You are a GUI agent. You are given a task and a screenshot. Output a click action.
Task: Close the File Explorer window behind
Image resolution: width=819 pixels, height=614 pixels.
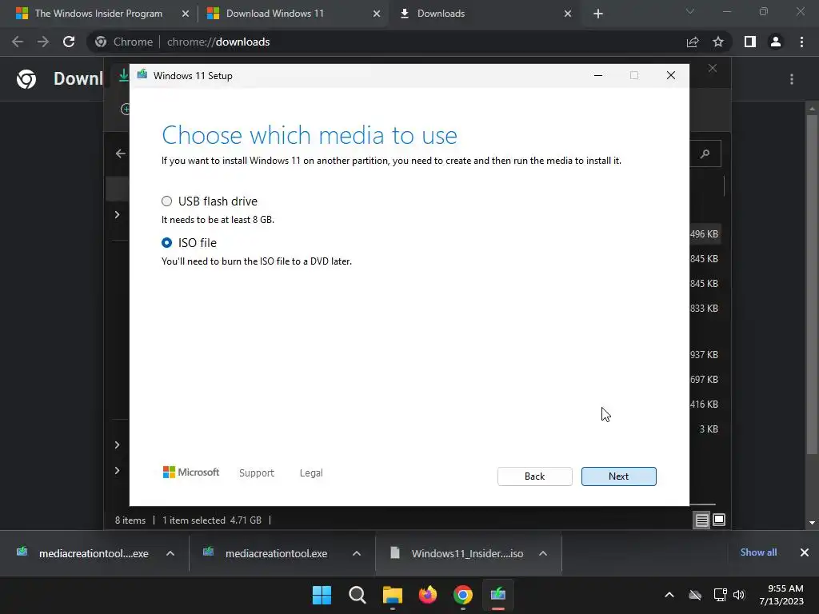(713, 69)
